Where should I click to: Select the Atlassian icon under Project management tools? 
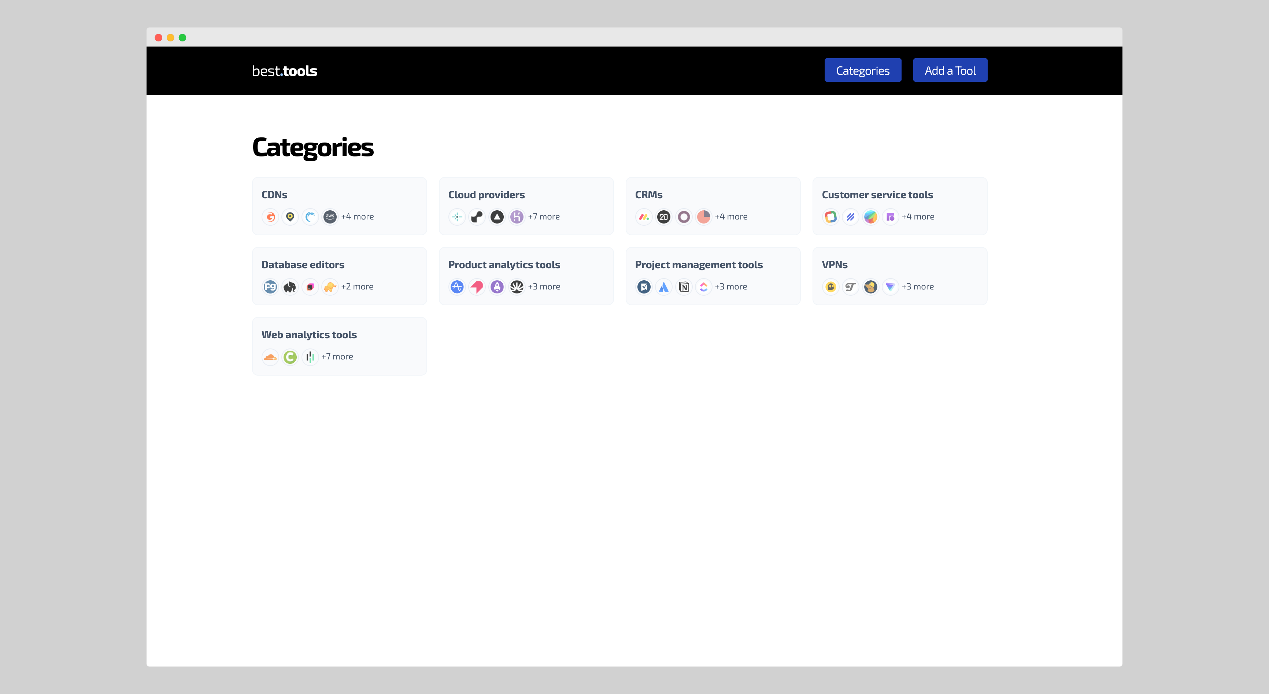663,287
